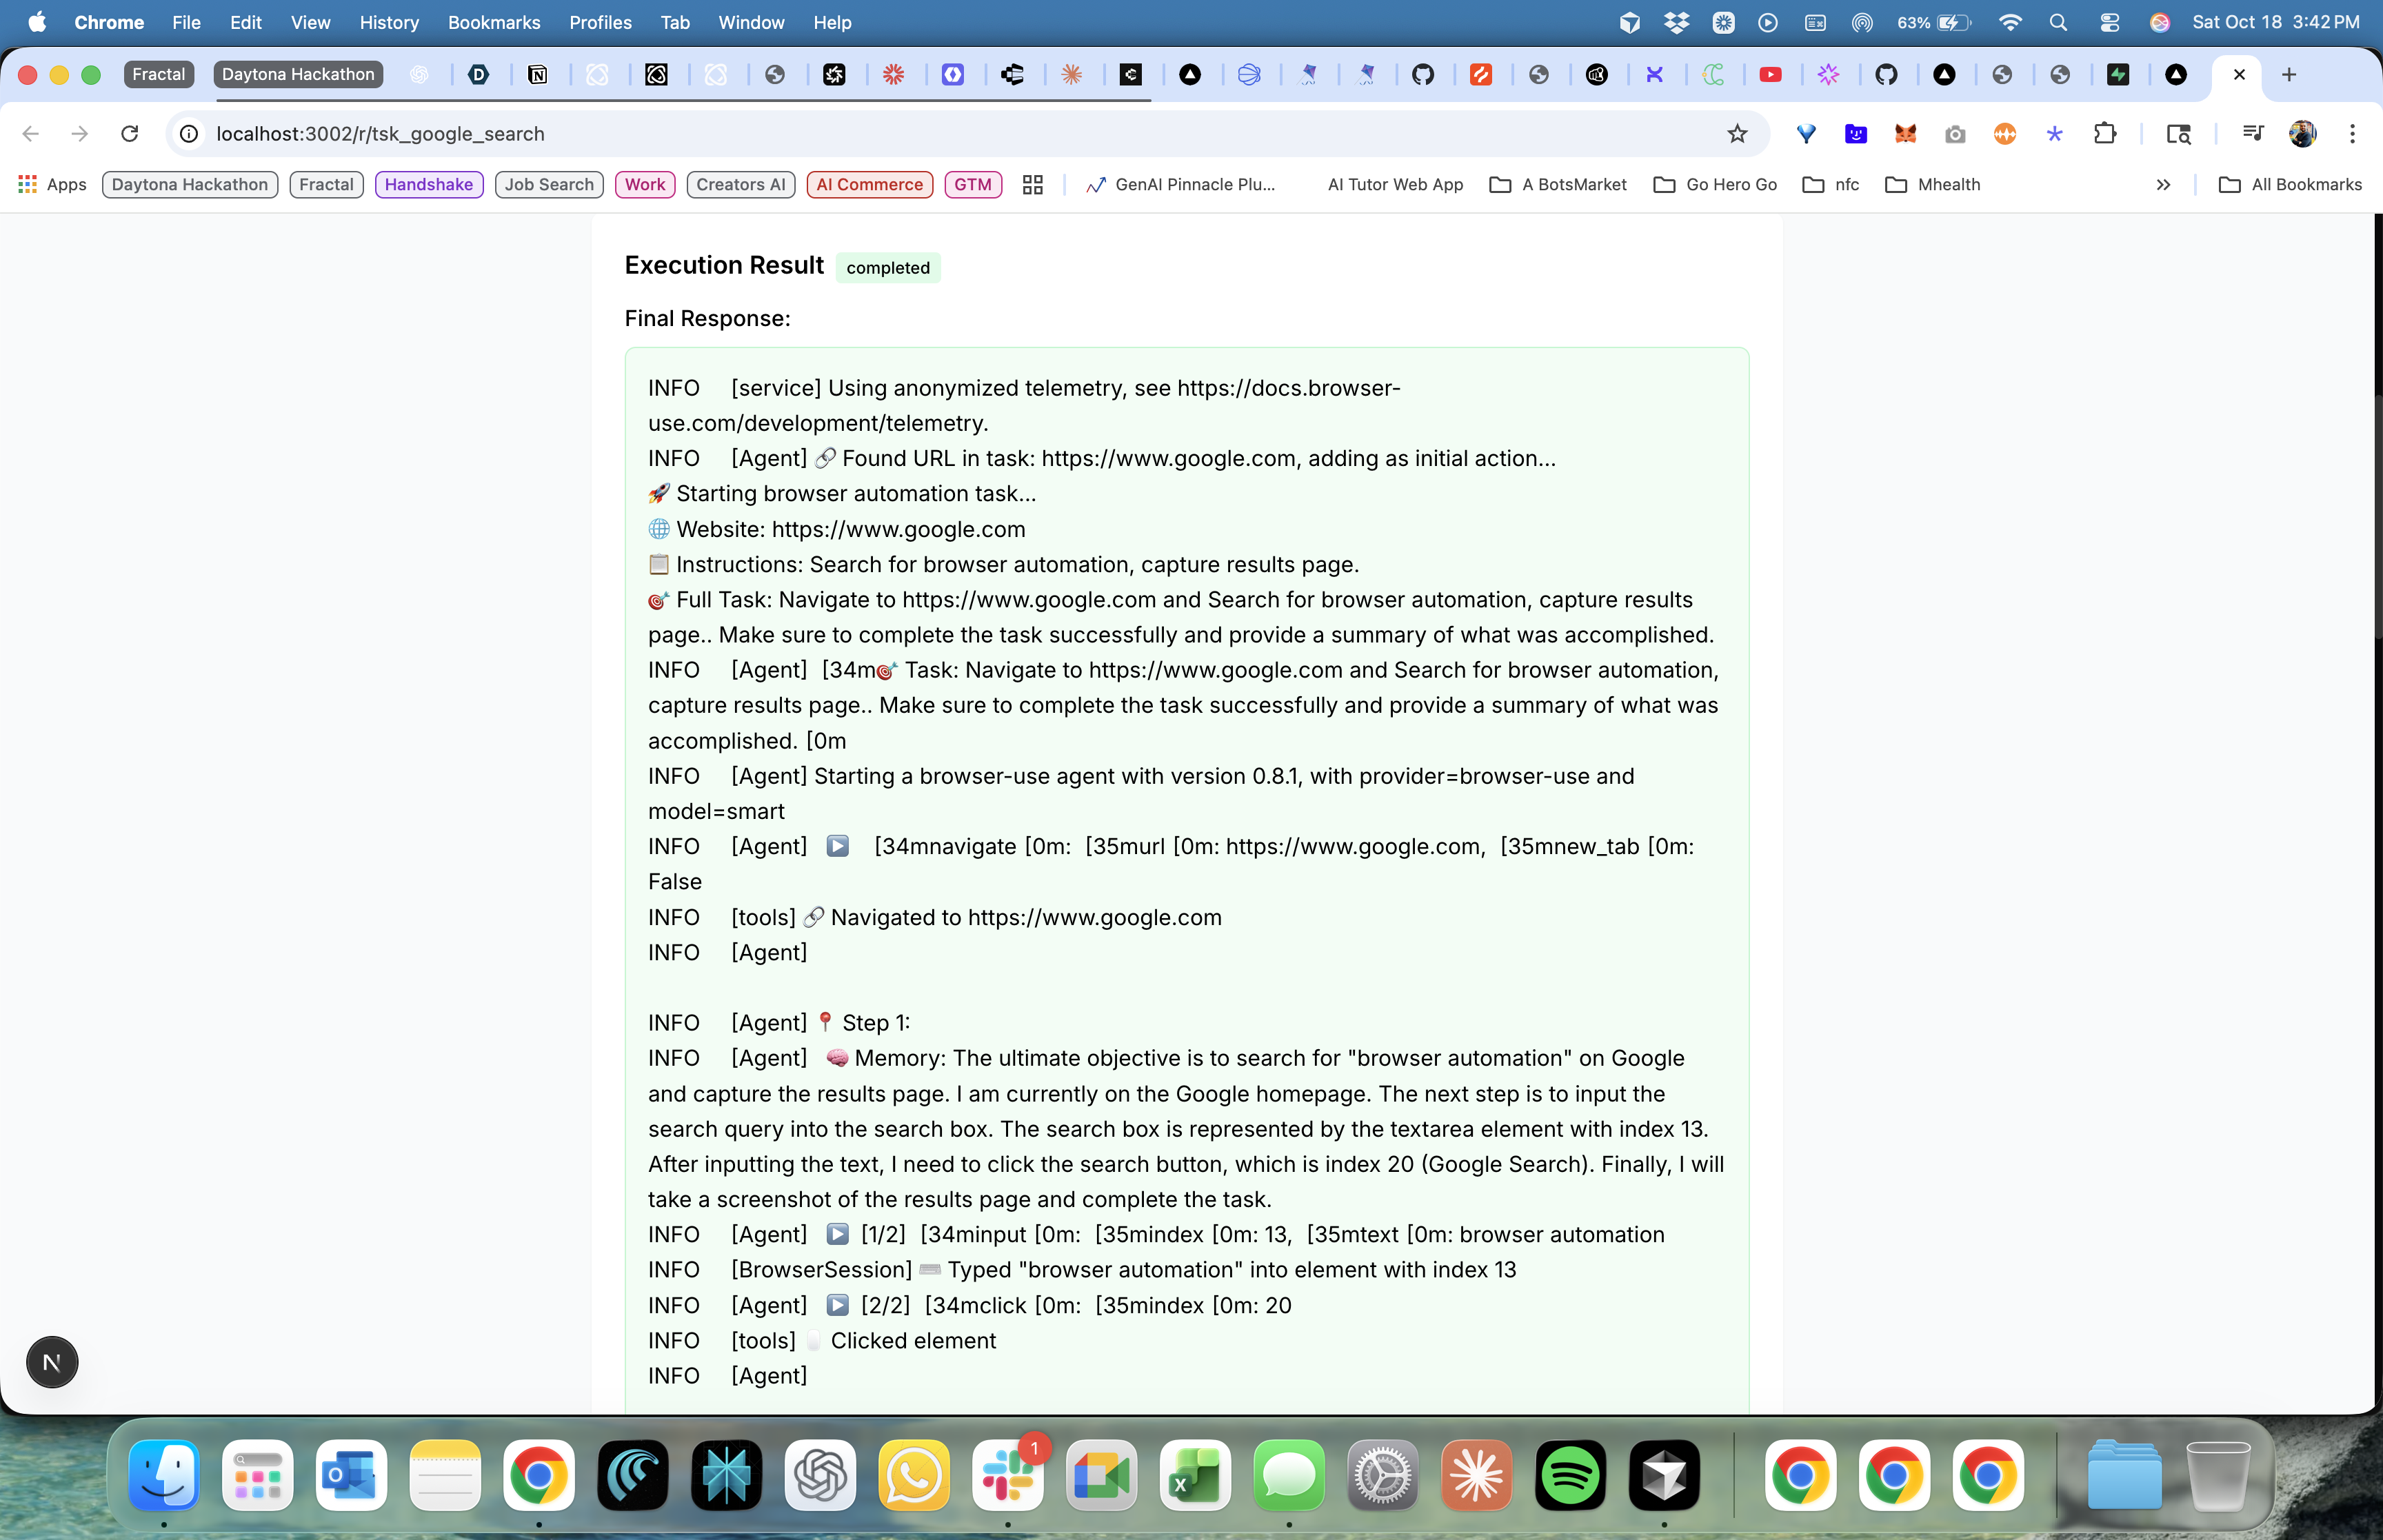Collapse the Daytona Hackathon tab group
The image size is (2383, 1540).
click(x=298, y=74)
